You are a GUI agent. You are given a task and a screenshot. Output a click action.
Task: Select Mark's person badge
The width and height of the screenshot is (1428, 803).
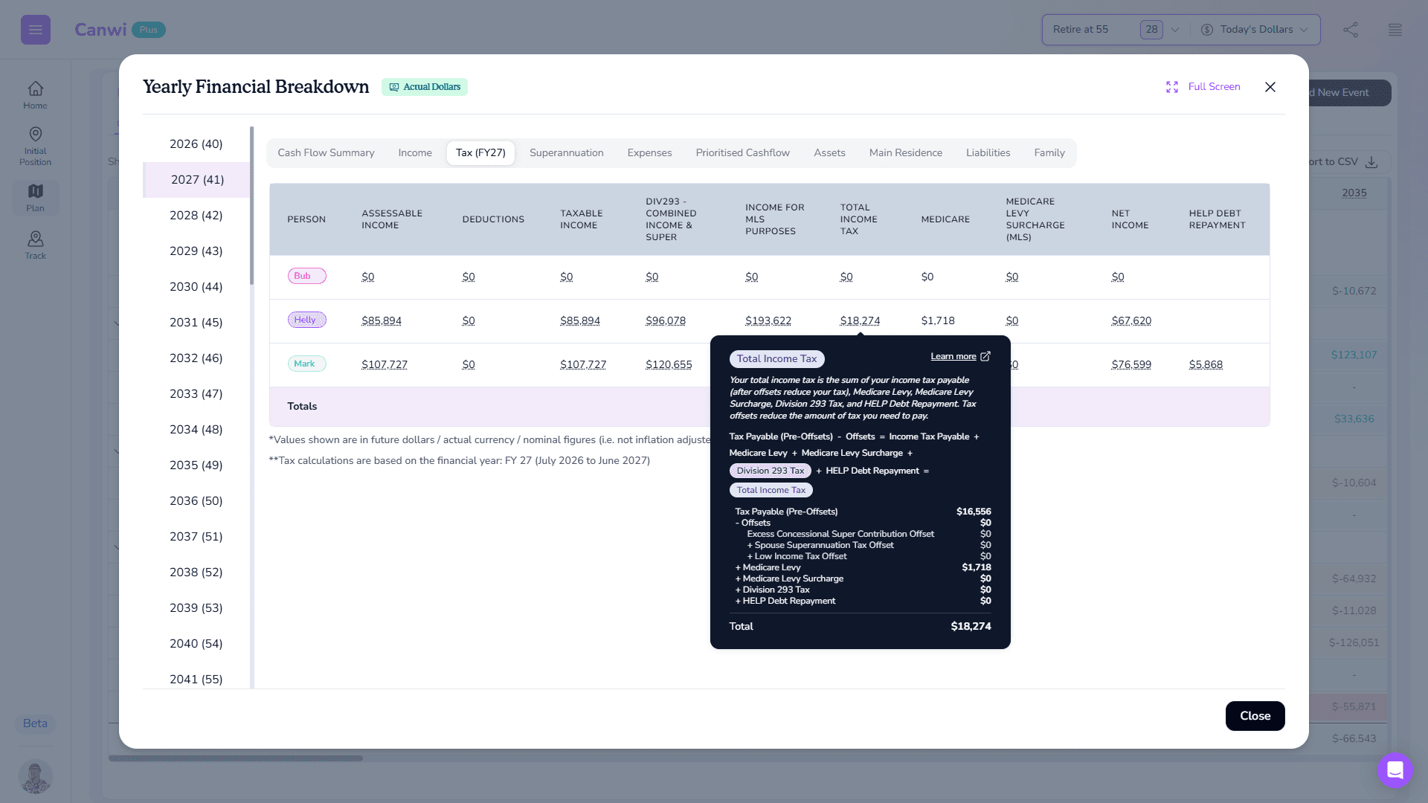click(306, 364)
